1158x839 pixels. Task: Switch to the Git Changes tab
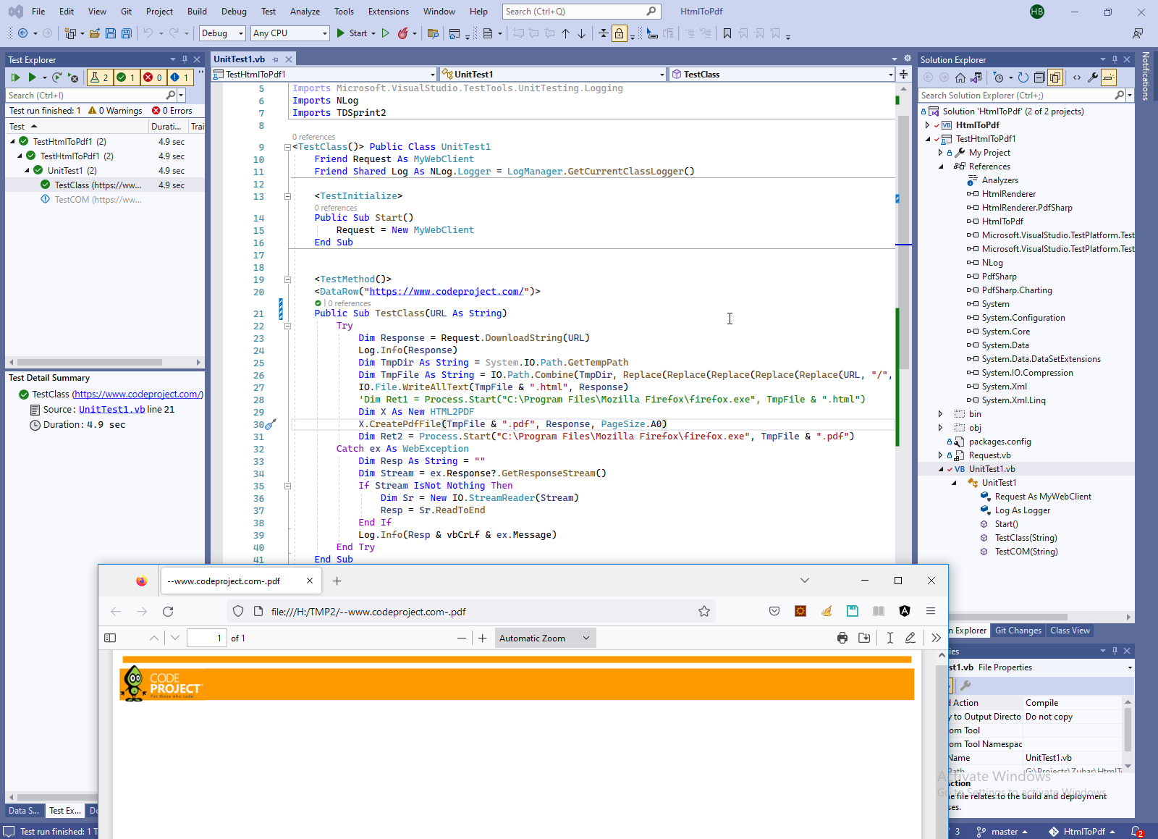pyautogui.click(x=1018, y=631)
